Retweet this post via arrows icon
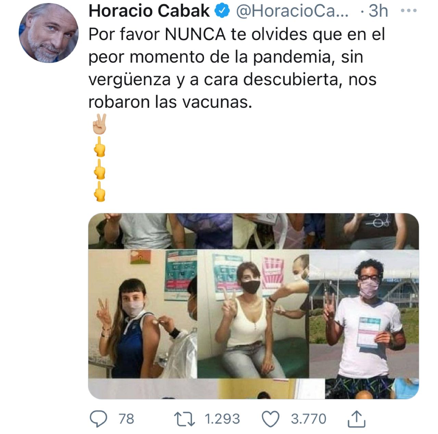 (x=185, y=419)
